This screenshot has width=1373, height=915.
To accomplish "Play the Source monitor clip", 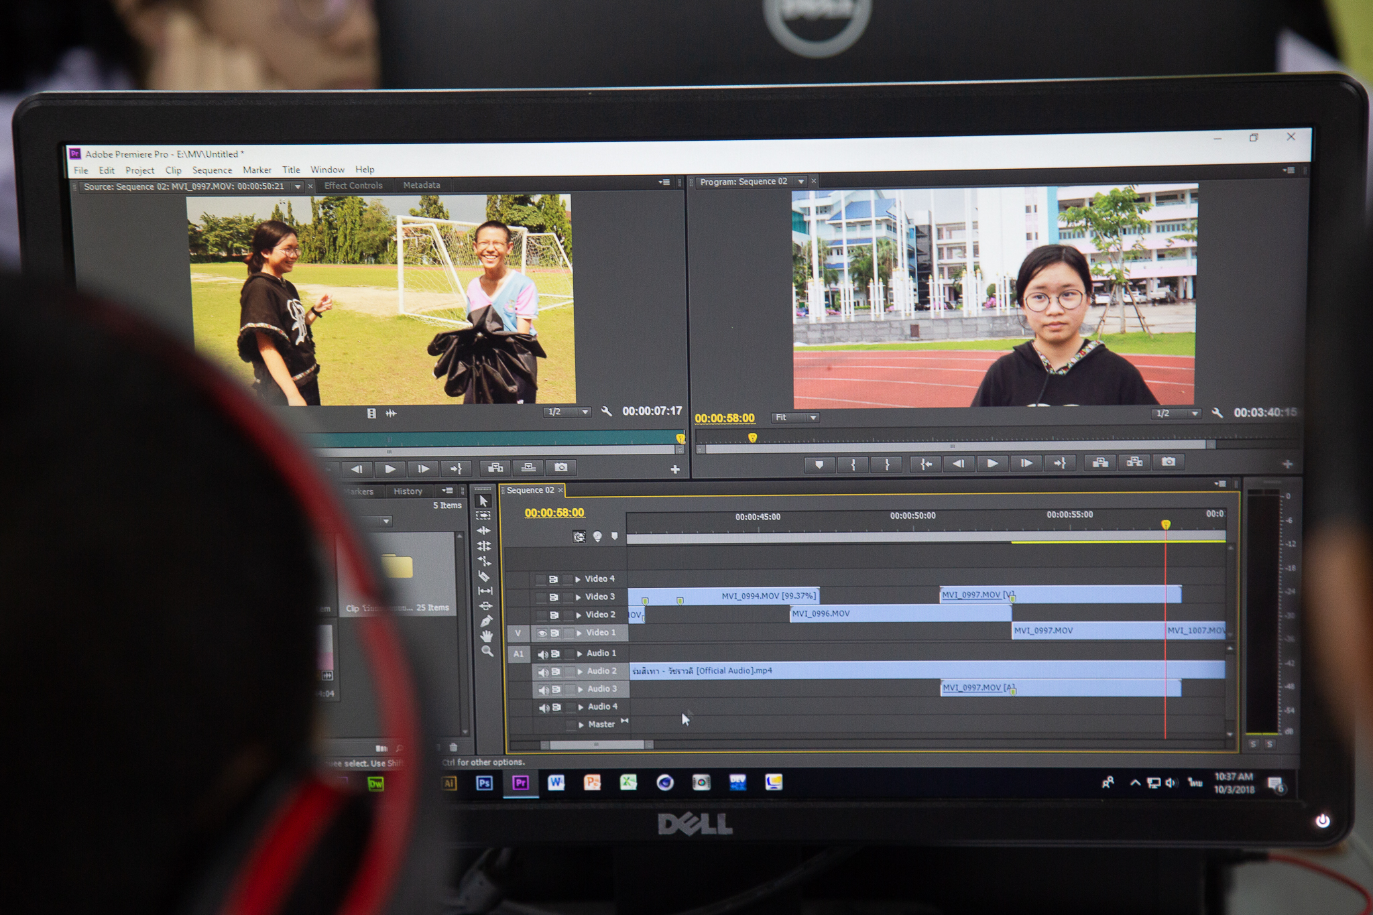I will [390, 469].
